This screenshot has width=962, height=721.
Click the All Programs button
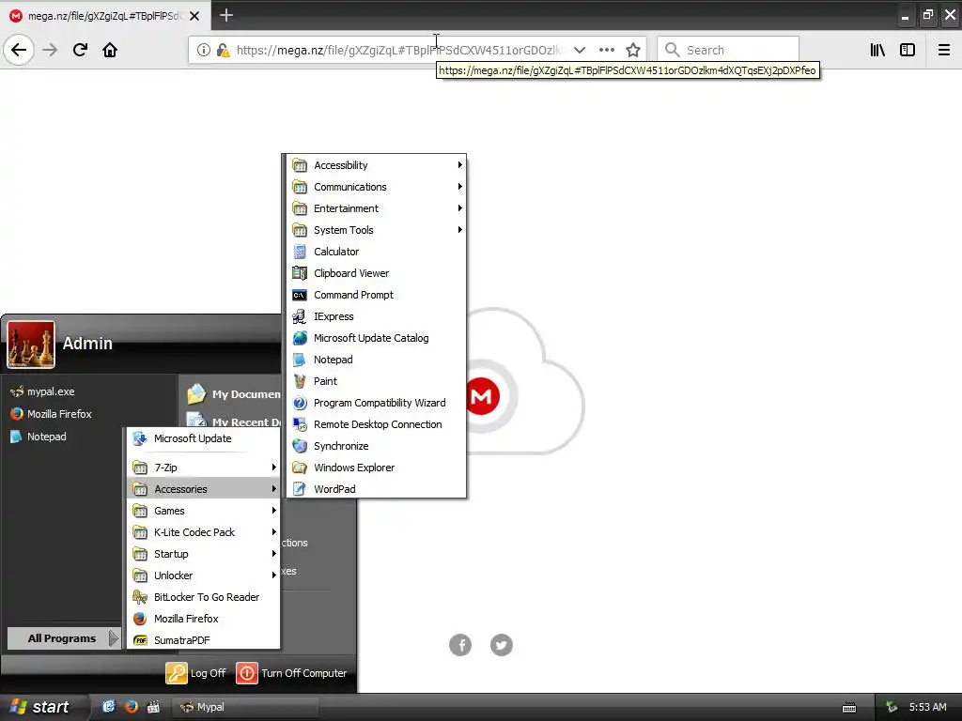pos(63,638)
